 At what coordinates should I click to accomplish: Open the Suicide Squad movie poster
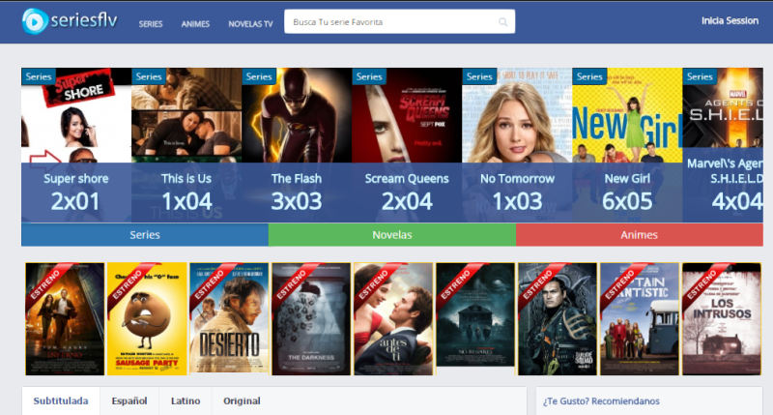(558, 319)
